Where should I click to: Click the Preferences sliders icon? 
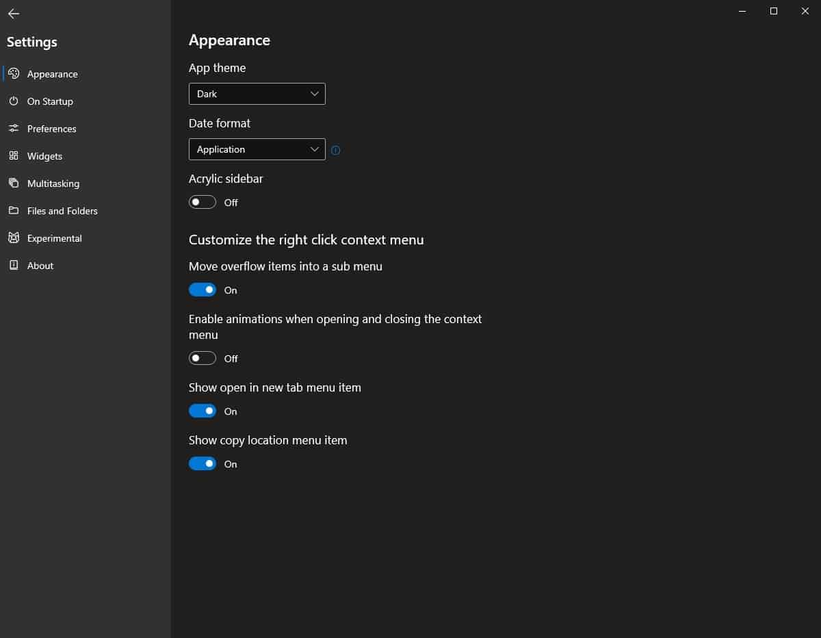coord(14,129)
